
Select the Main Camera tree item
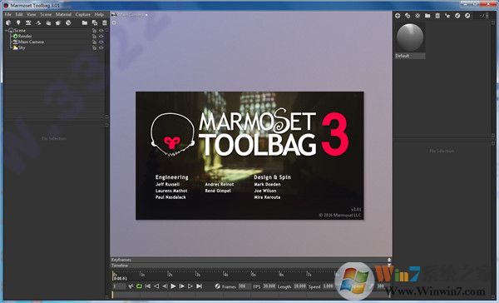(x=31, y=42)
